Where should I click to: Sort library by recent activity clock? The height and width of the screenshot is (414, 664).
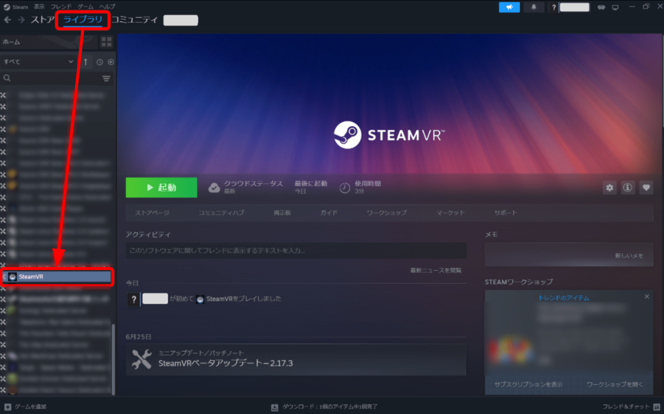coord(100,62)
